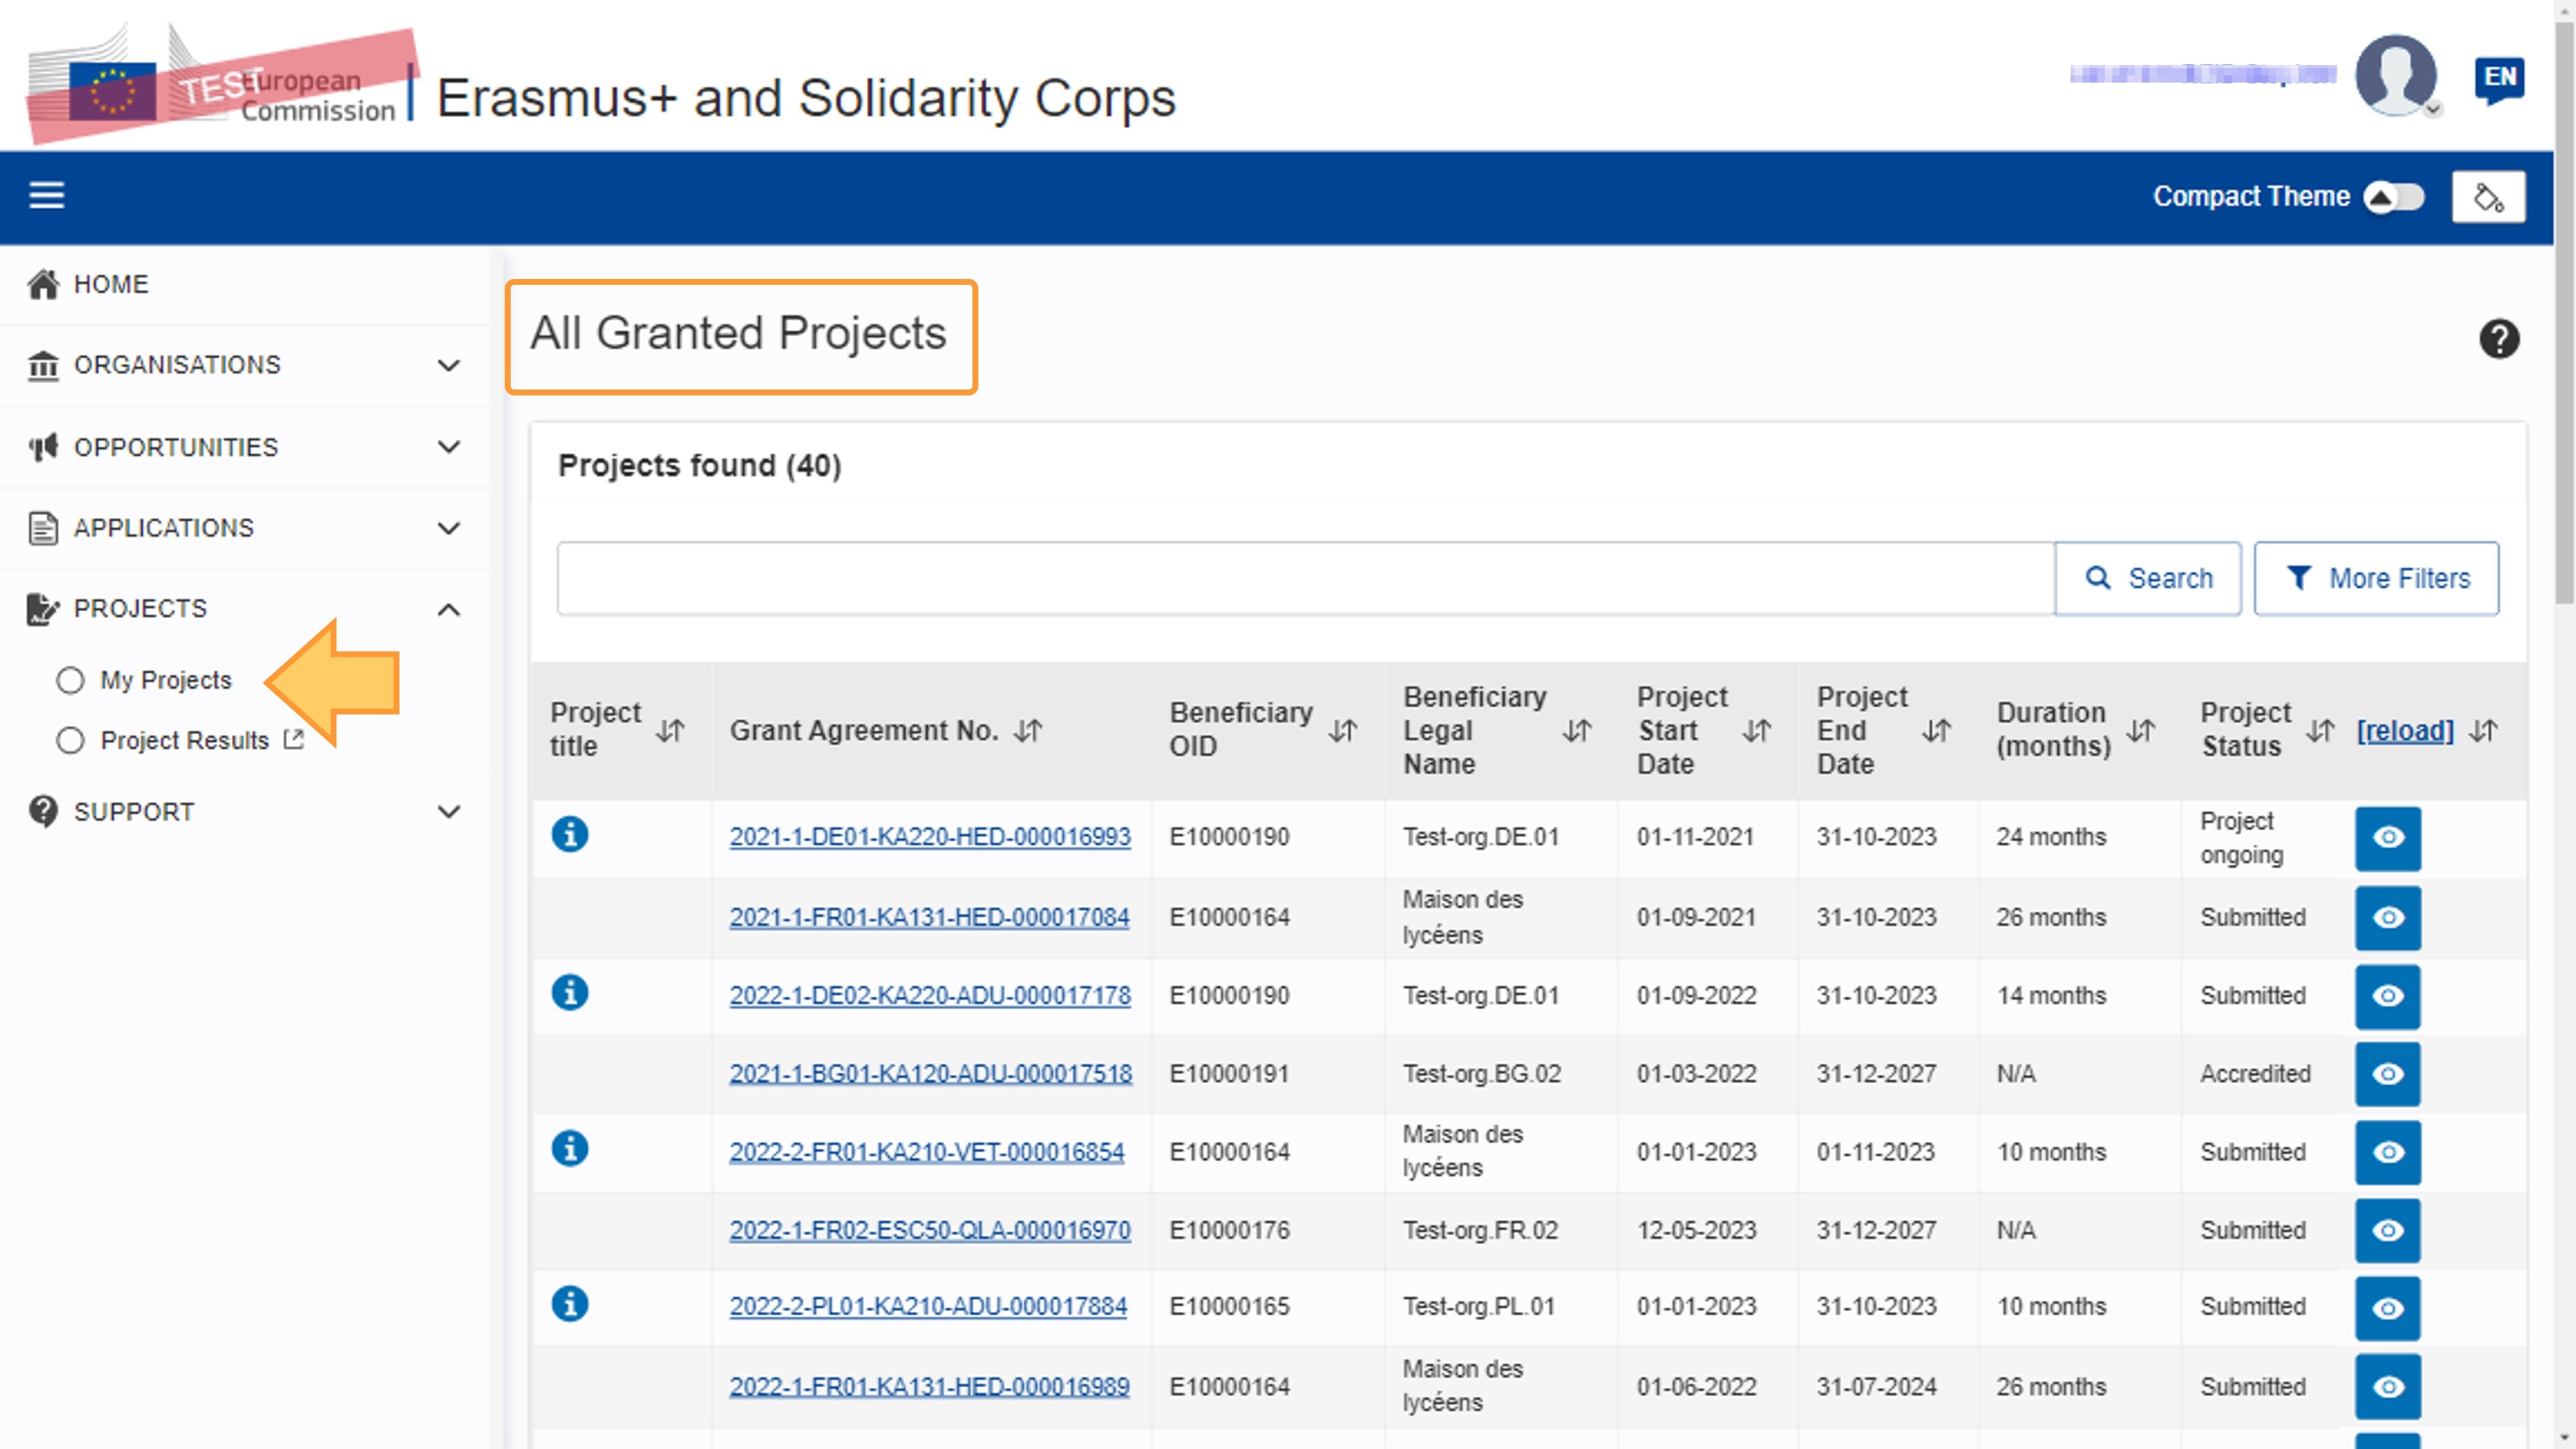2576x1449 pixels.
Task: Sort by Beneficiary OID column
Action: (1343, 731)
